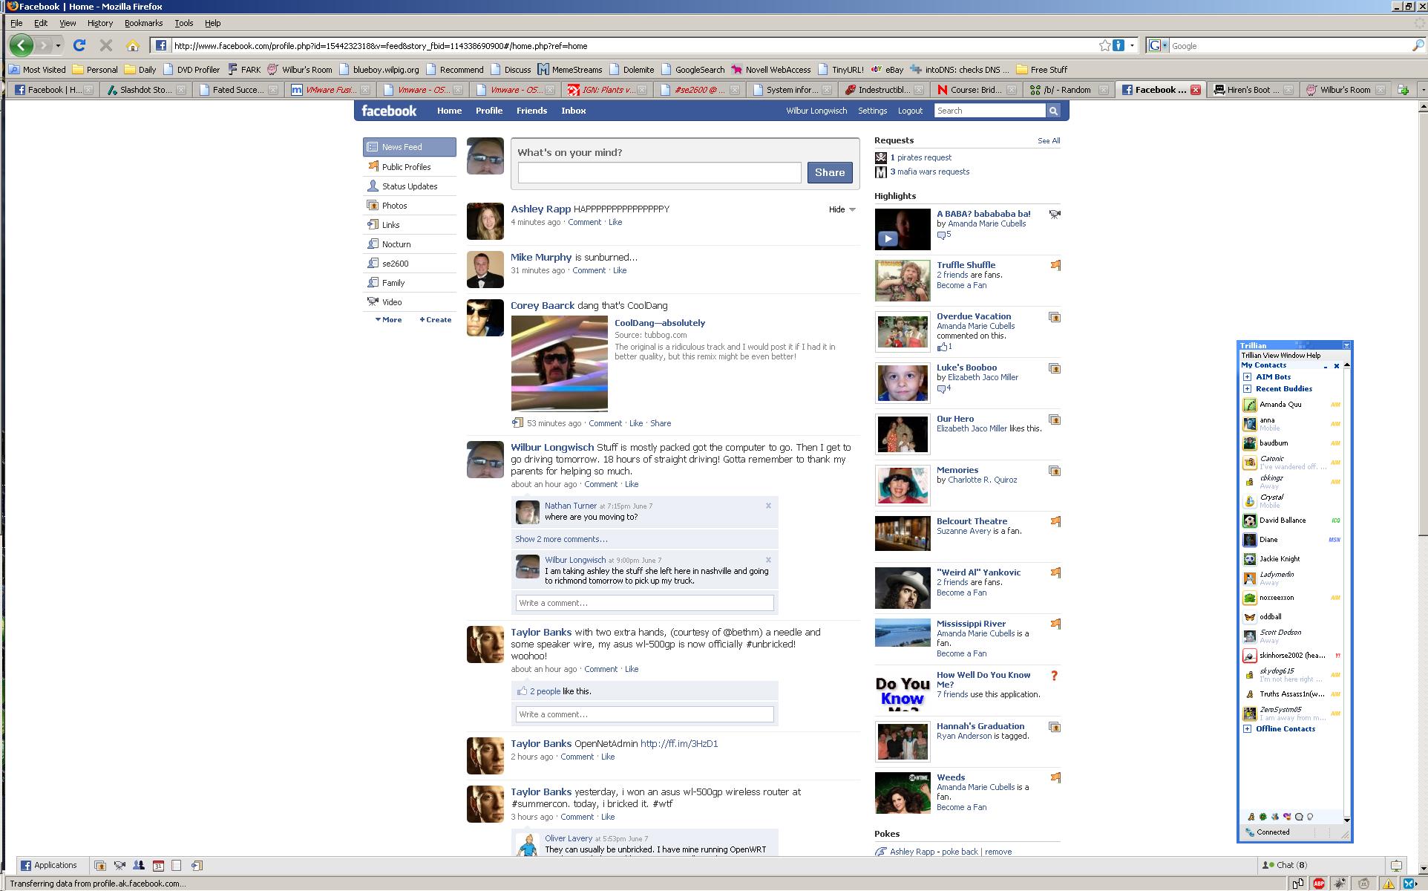Screen dimensions: 1428x891
Task: Bookmark this page with the star icon
Action: pyautogui.click(x=1104, y=45)
